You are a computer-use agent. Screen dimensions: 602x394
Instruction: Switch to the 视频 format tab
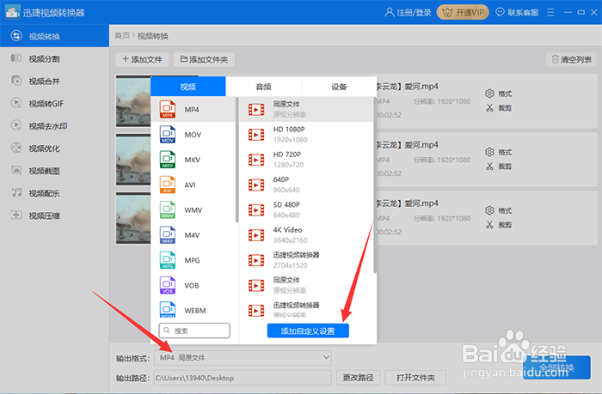188,87
